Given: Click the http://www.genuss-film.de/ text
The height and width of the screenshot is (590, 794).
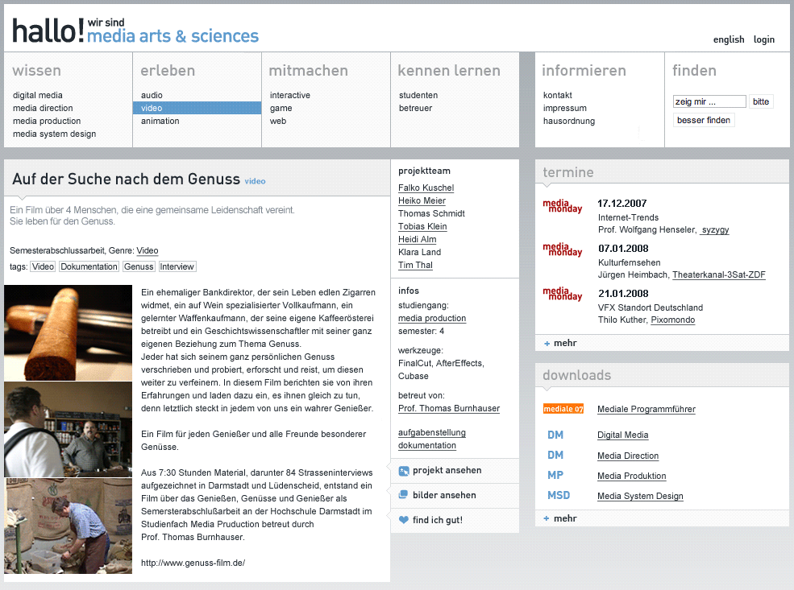Looking at the screenshot, I should [193, 563].
